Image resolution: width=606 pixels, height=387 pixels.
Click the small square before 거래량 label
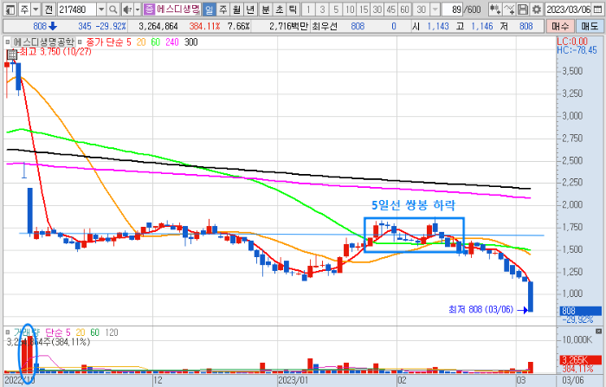[x=7, y=332]
